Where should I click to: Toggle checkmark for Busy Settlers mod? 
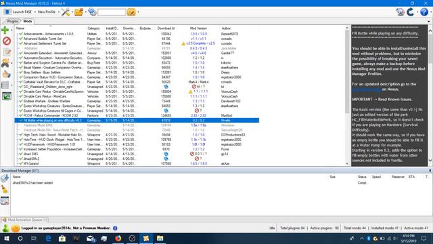pos(21,73)
